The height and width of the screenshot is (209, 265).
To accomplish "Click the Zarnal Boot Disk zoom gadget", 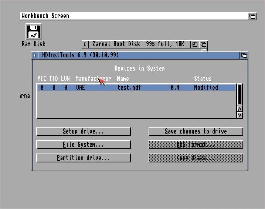I will tap(195, 44).
